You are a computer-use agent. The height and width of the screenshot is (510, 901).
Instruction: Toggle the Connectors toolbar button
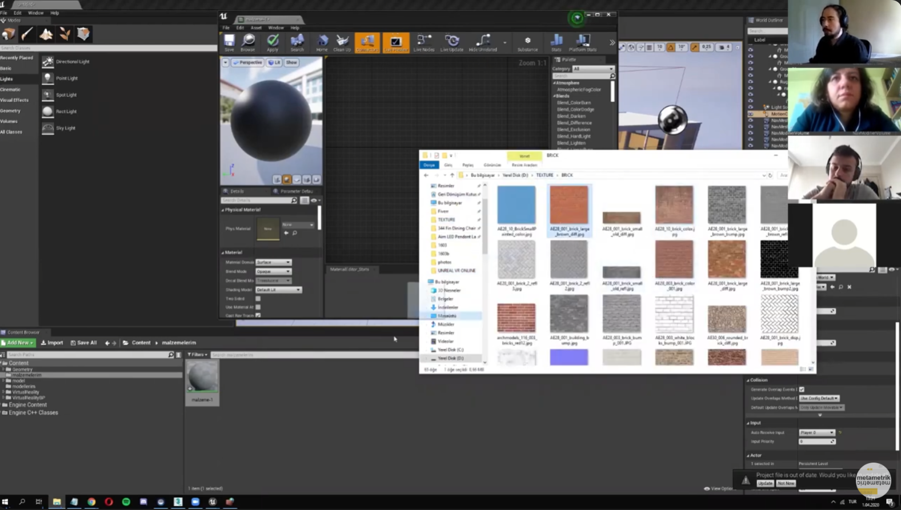pyautogui.click(x=367, y=43)
